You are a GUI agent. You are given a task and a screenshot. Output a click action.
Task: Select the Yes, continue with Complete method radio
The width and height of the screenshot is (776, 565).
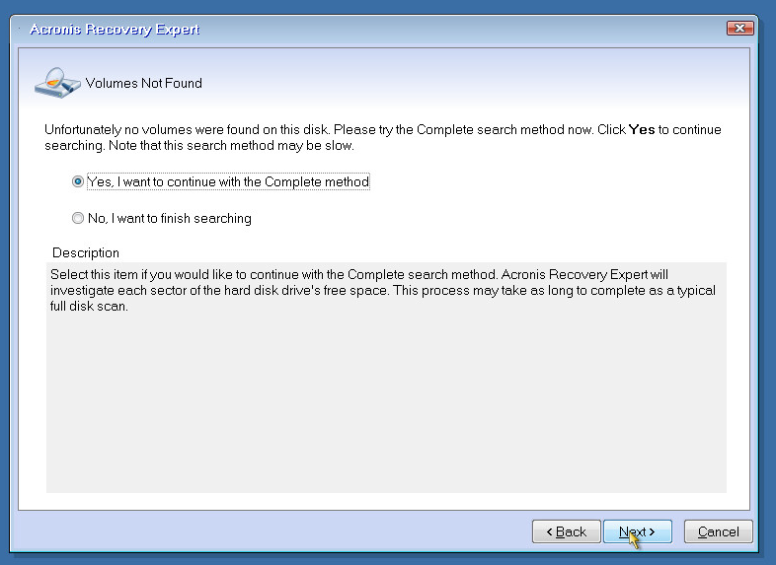pyautogui.click(x=78, y=182)
